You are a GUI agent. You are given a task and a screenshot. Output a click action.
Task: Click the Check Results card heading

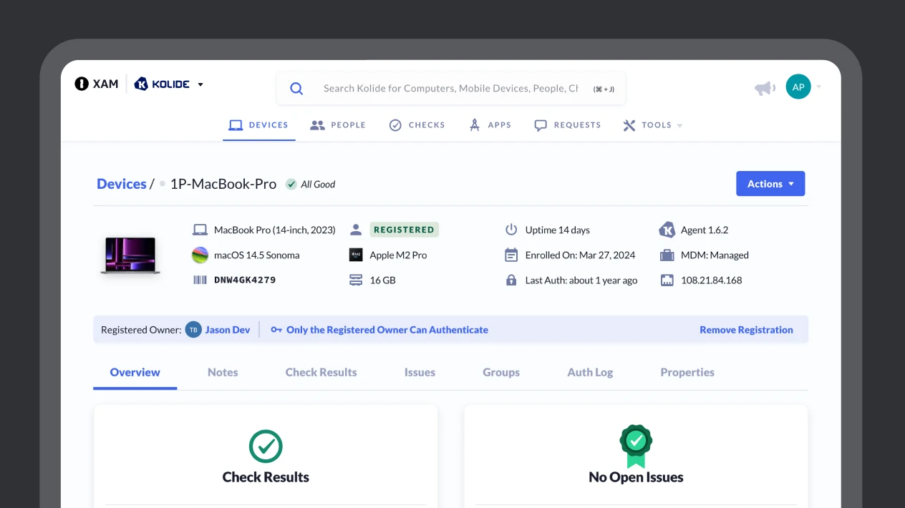point(266,477)
